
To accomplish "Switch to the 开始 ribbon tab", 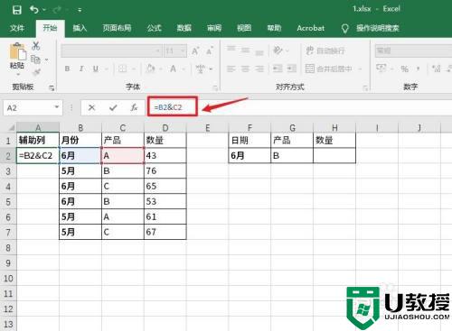I will pos(50,28).
